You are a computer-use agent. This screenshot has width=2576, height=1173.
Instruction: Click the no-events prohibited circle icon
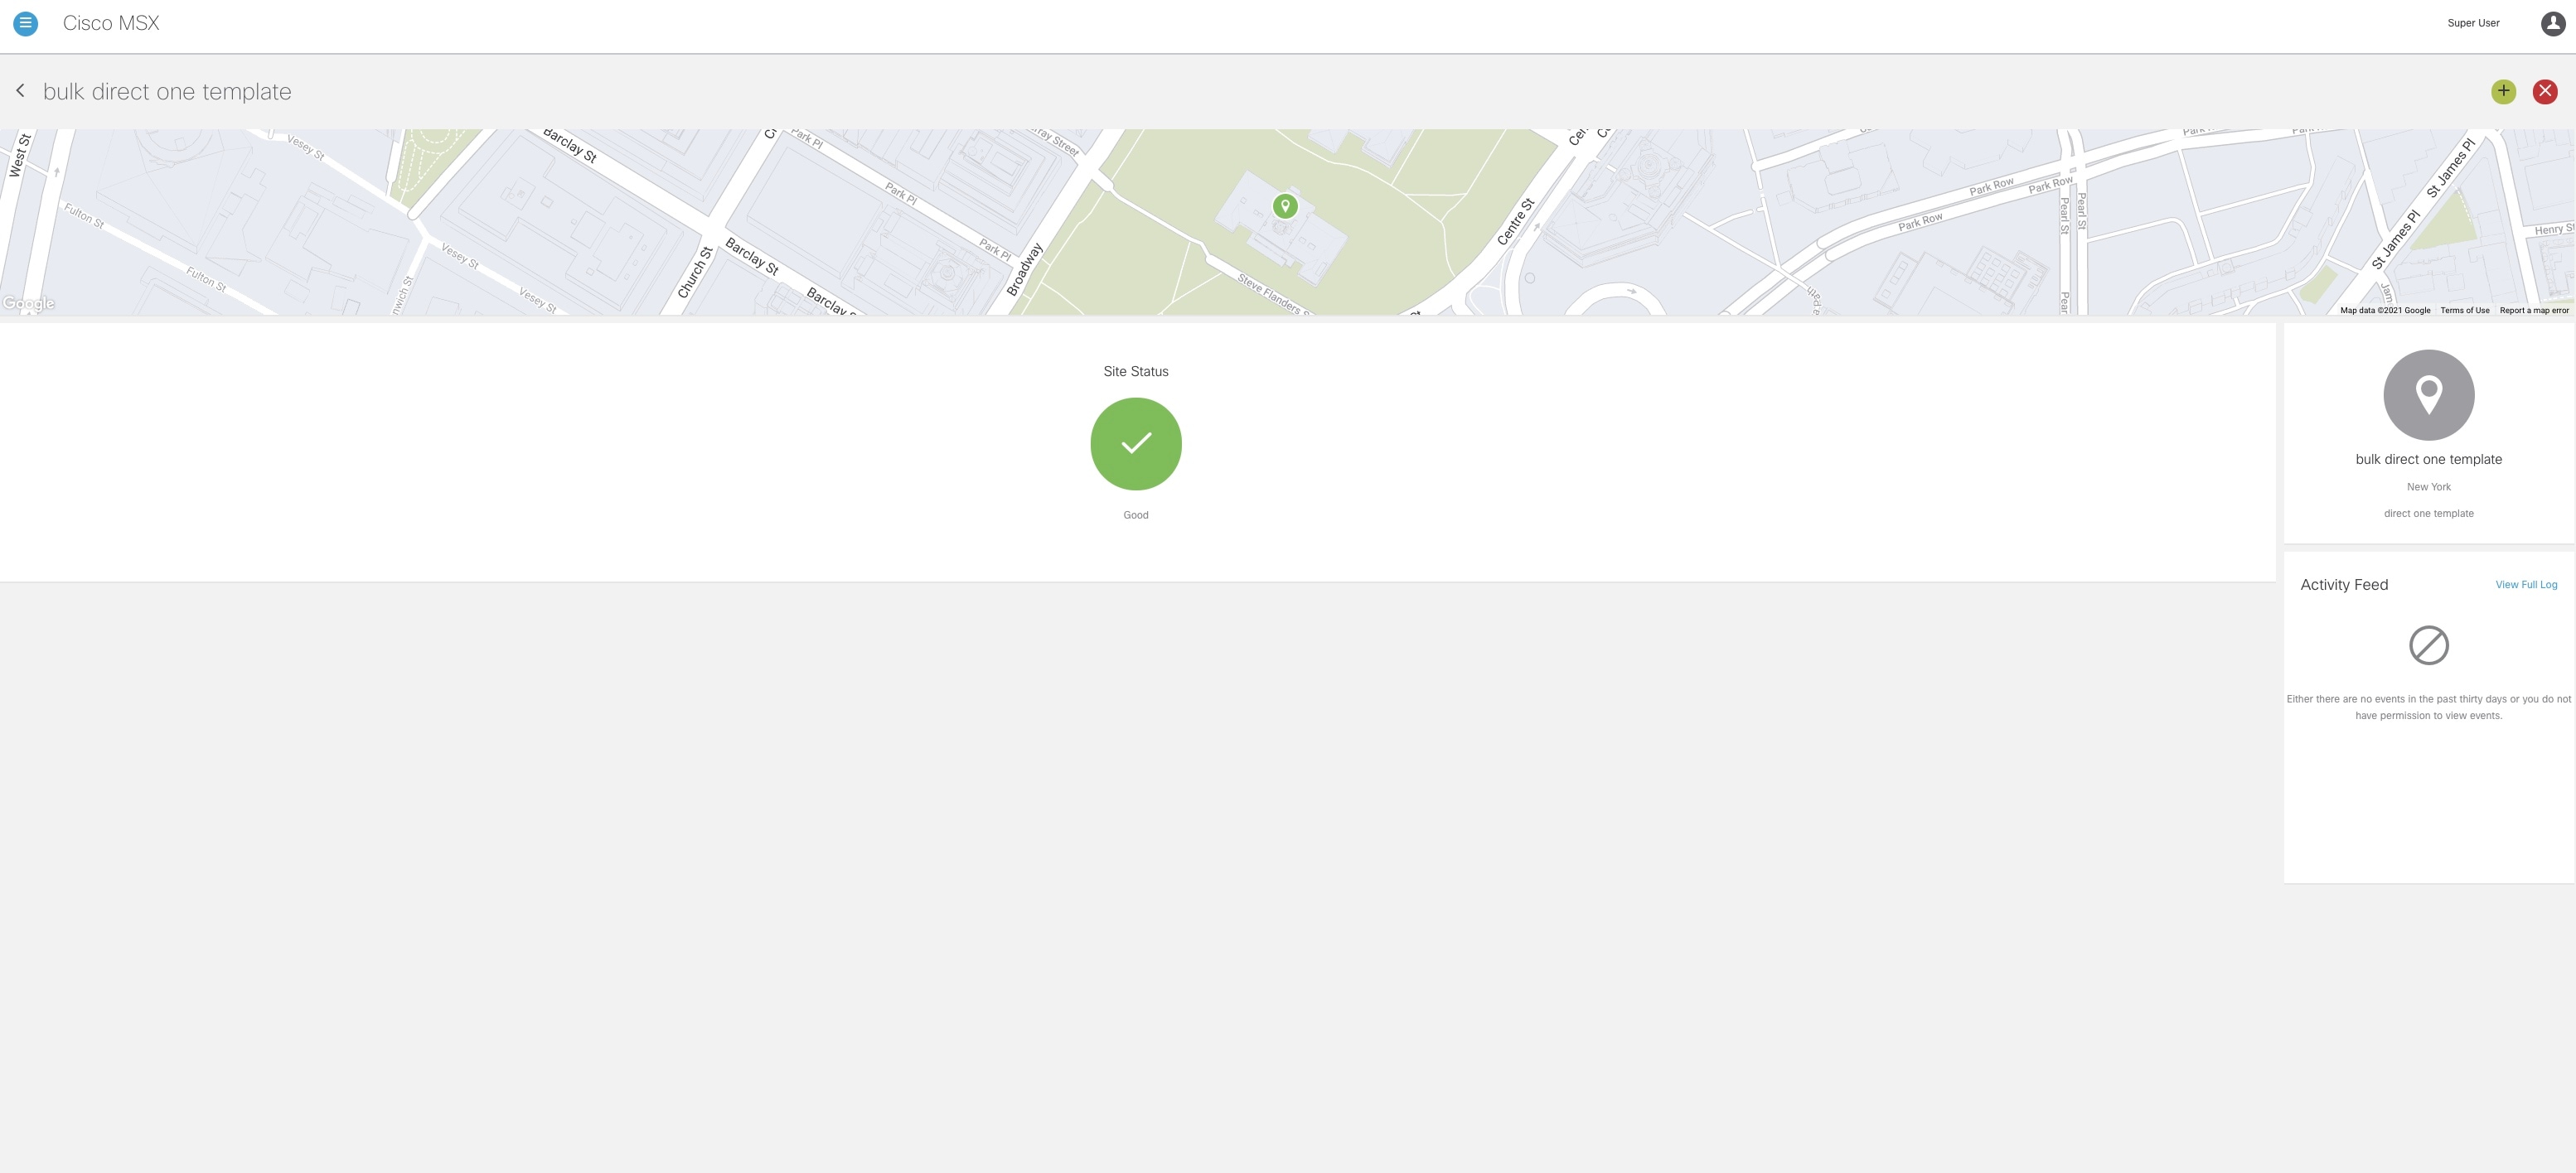(x=2429, y=645)
